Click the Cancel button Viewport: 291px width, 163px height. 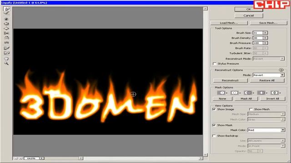(x=249, y=16)
